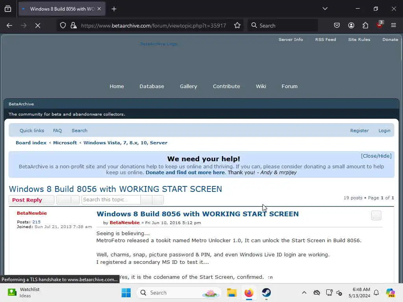Open Firefox recent browsing view button
The height and width of the screenshot is (302, 403).
(x=8, y=9)
